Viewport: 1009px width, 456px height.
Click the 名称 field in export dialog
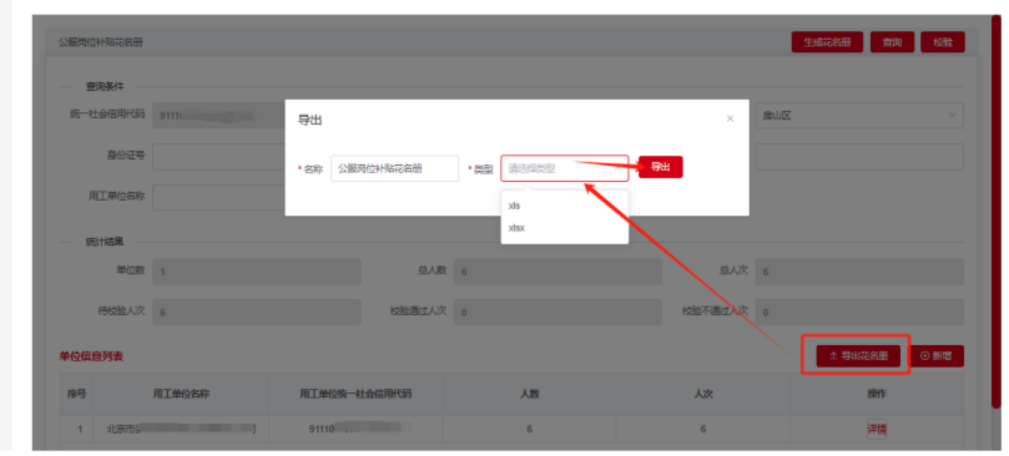pyautogui.click(x=394, y=169)
